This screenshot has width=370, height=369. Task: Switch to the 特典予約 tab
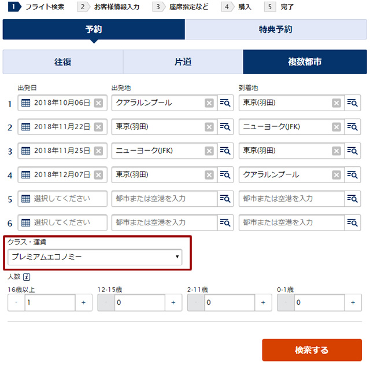point(276,30)
